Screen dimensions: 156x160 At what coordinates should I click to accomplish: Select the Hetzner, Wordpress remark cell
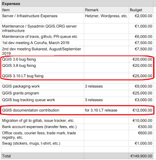tap(106, 18)
